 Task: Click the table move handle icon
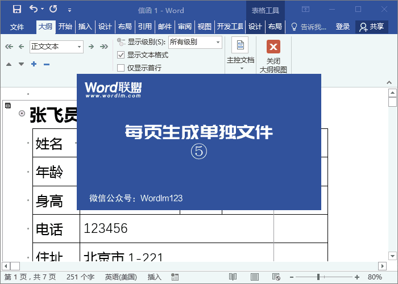[x=8, y=106]
